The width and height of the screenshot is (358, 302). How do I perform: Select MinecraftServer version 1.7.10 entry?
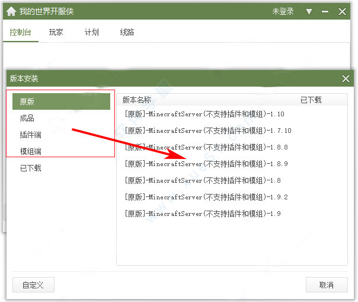click(232, 131)
